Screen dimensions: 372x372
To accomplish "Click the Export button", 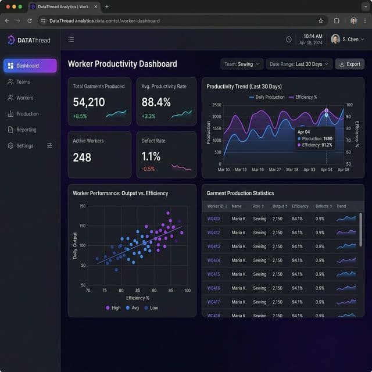I will [350, 64].
